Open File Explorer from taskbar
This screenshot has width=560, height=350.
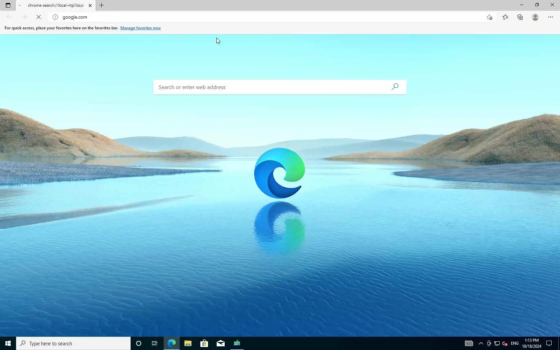[188, 343]
